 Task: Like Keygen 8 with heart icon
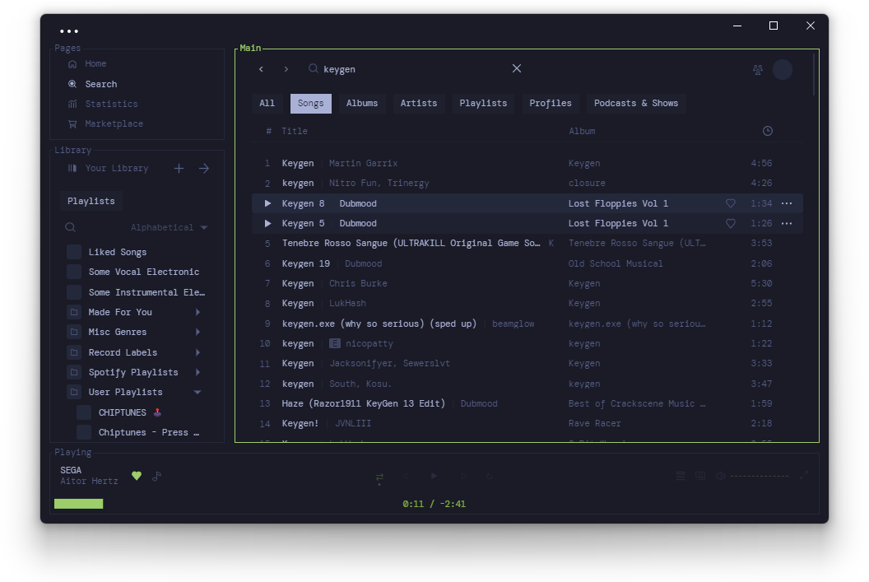coord(731,203)
